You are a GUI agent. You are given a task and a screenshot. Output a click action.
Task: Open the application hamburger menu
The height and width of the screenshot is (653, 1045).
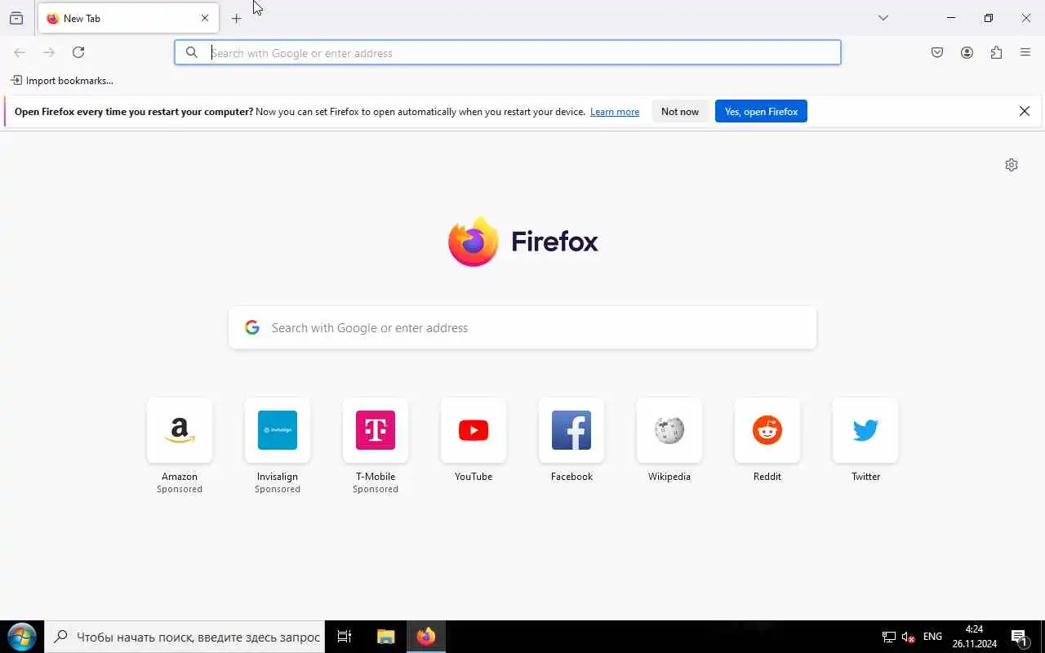1025,53
